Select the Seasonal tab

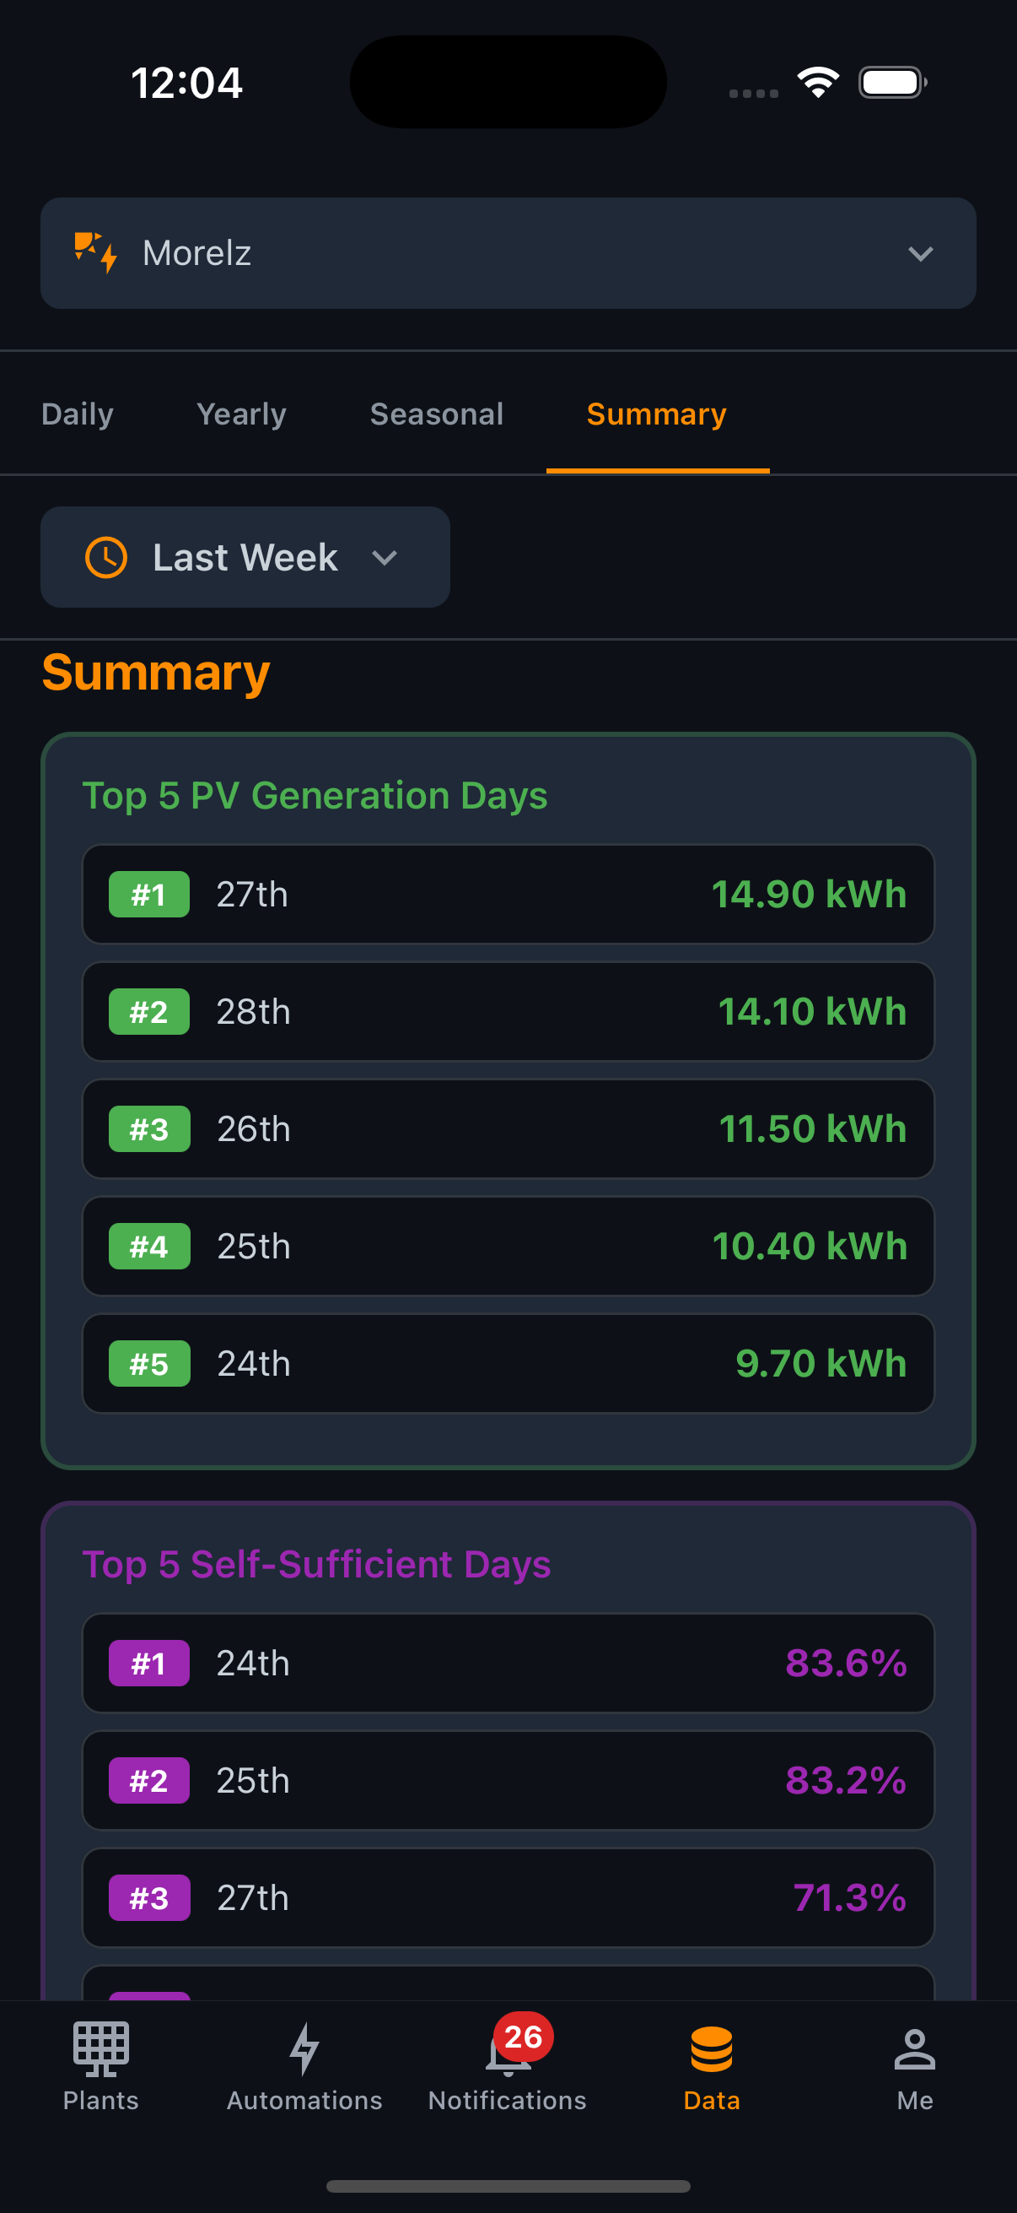437,414
